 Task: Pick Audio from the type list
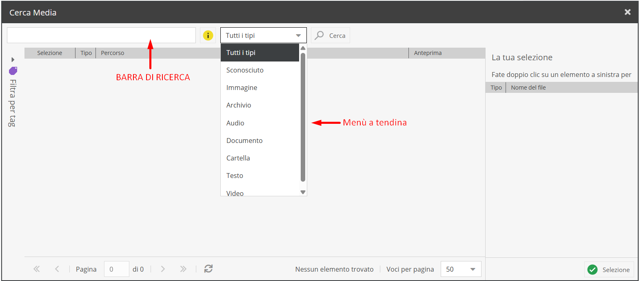coord(235,123)
